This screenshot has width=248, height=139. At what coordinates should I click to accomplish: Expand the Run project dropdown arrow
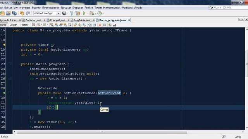click(88, 14)
